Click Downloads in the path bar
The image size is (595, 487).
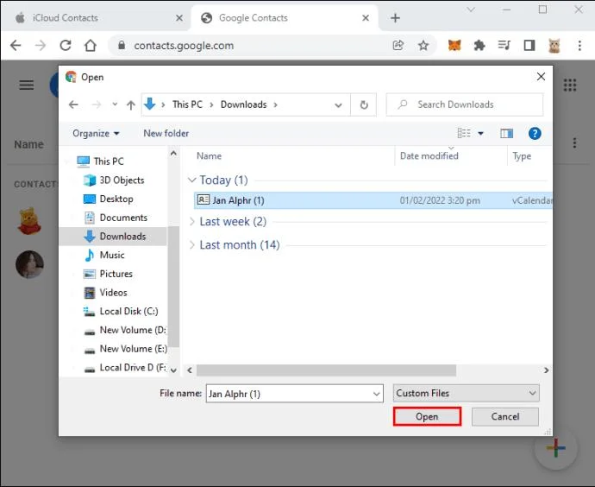(x=244, y=104)
